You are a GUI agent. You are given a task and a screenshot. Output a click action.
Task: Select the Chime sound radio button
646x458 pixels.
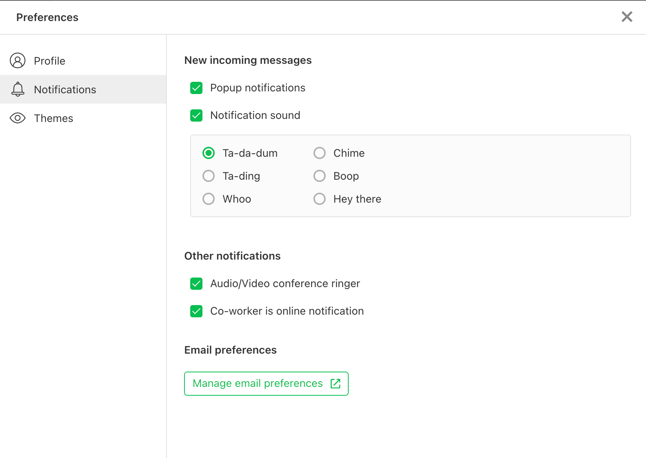320,153
